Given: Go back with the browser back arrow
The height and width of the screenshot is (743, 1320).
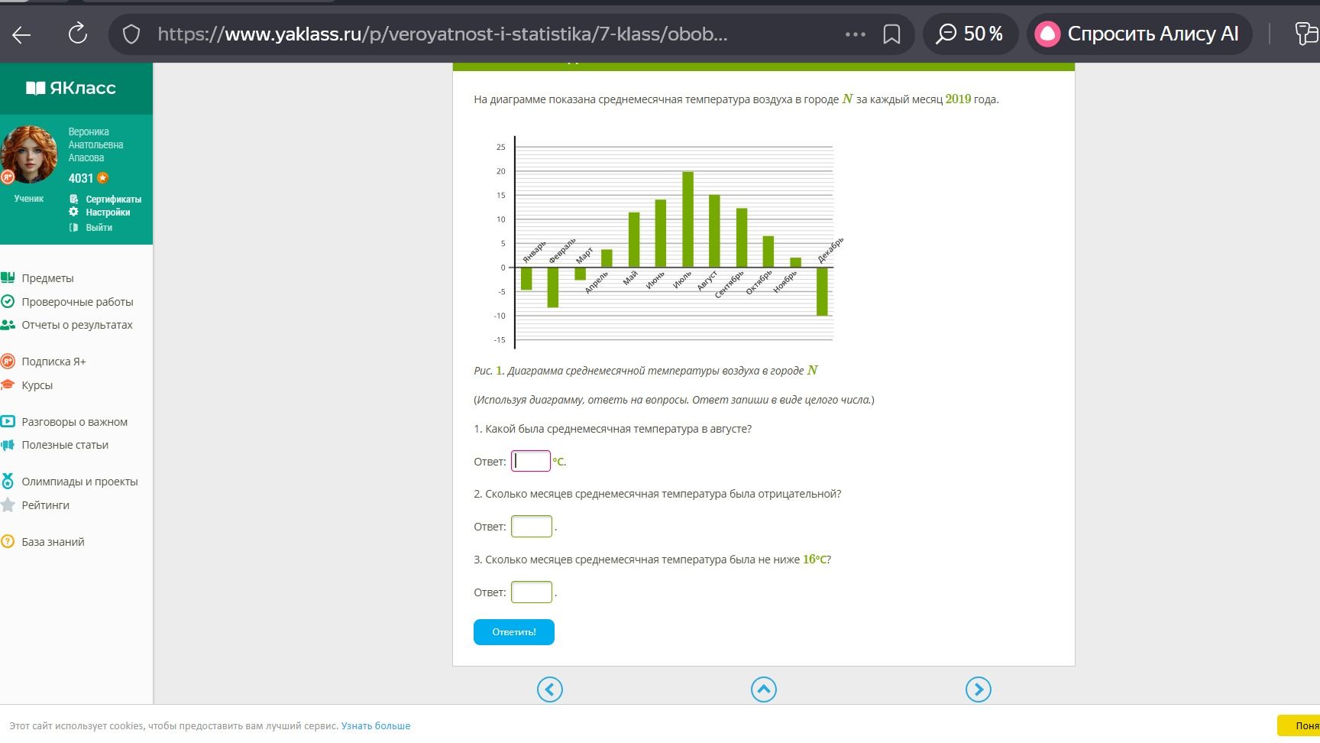Looking at the screenshot, I should (21, 34).
